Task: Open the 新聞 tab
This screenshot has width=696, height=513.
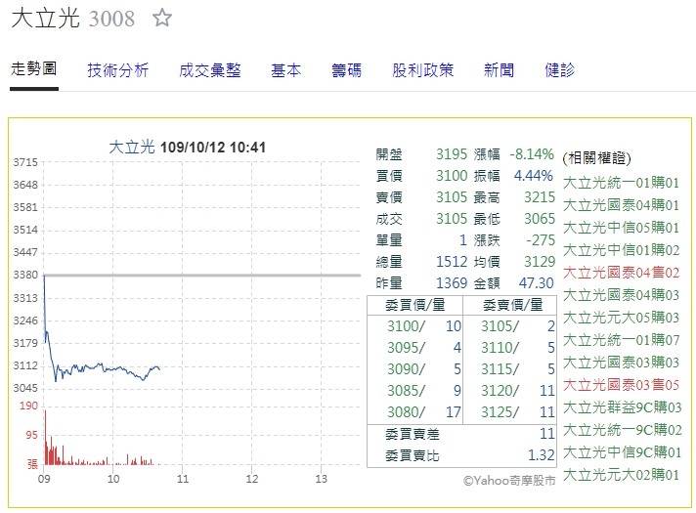Action: (500, 70)
